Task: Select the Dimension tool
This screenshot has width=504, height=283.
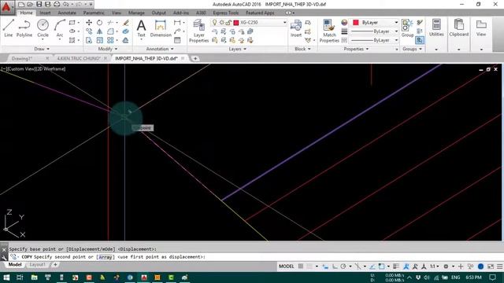Action: point(161,28)
